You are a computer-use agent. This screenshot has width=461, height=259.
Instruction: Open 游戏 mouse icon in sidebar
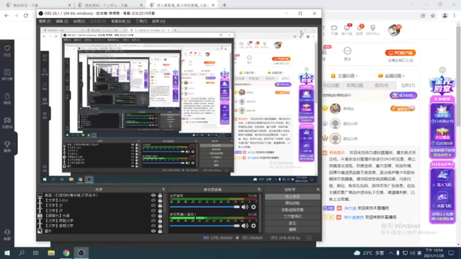[7, 96]
